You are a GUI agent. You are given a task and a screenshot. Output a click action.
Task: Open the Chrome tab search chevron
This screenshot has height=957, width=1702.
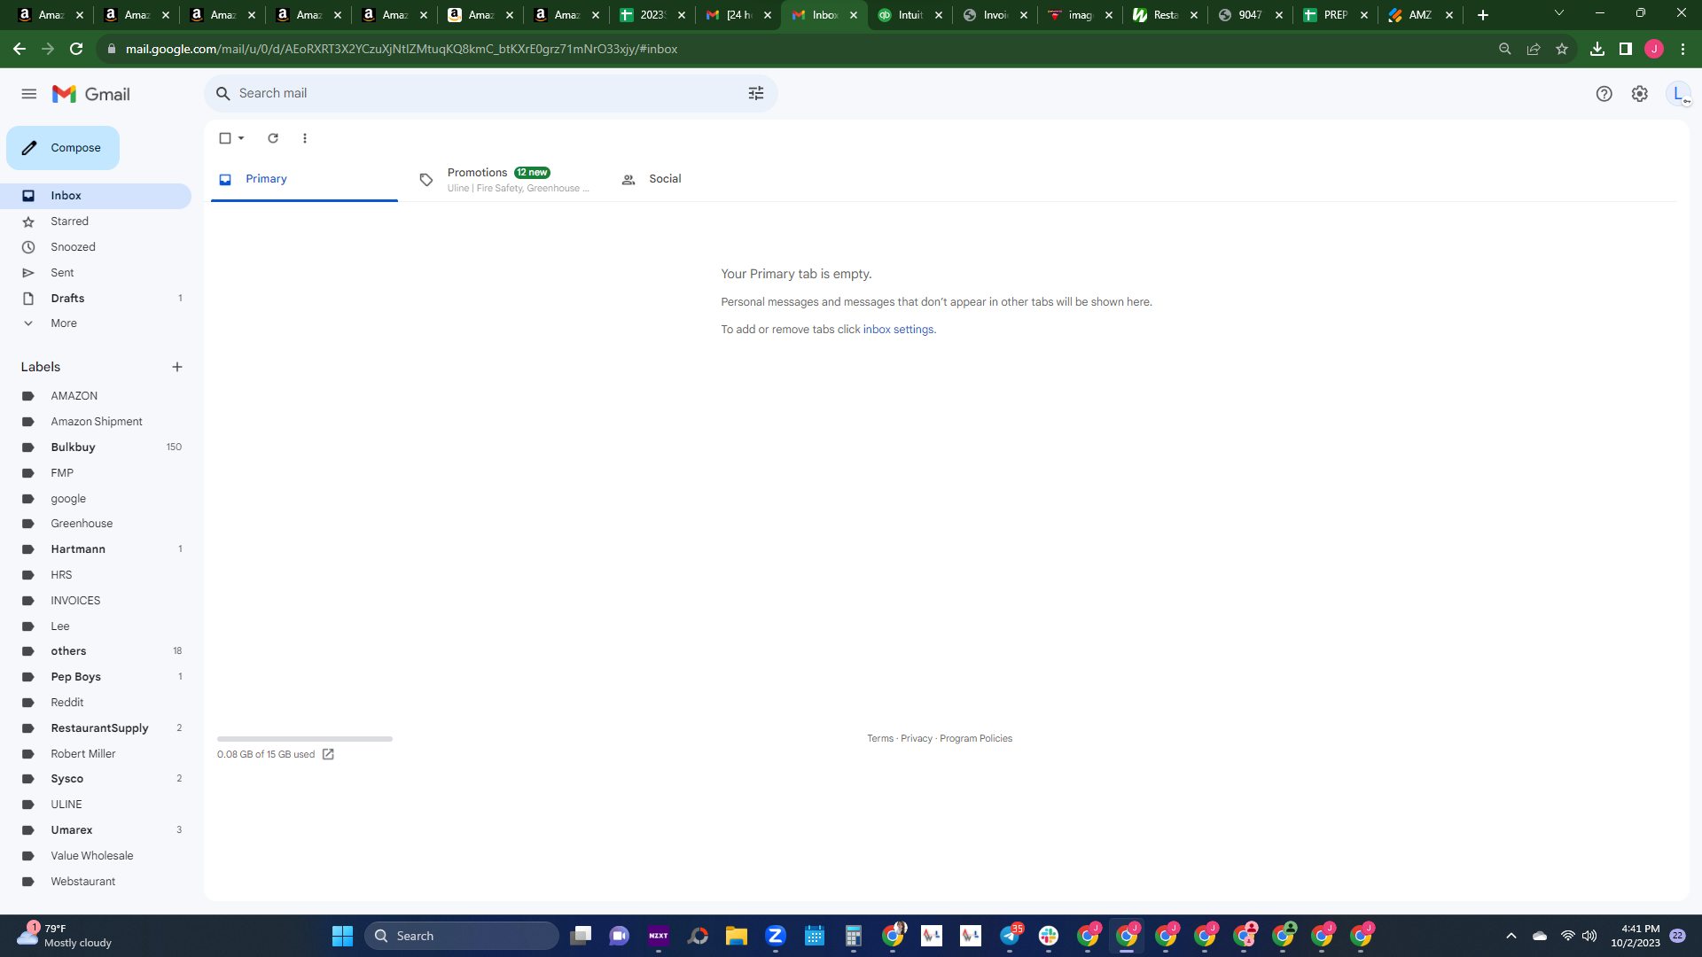(1559, 13)
